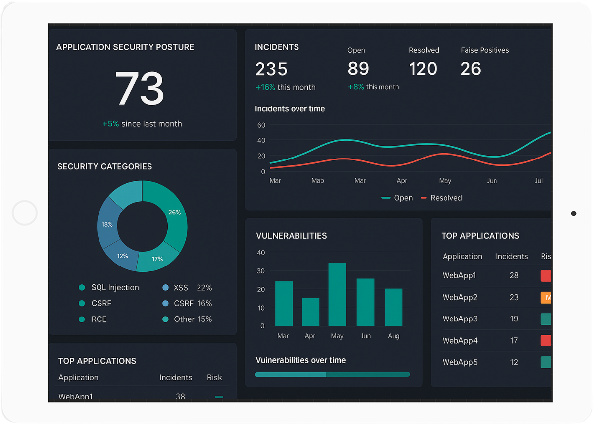
Task: Click the Resolved incidents count of 120
Action: pos(423,69)
